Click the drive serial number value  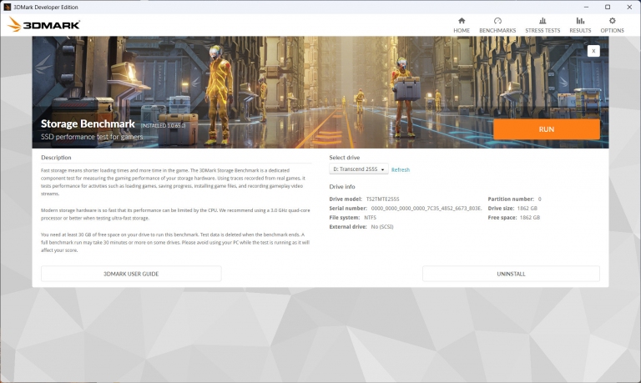tap(426, 208)
